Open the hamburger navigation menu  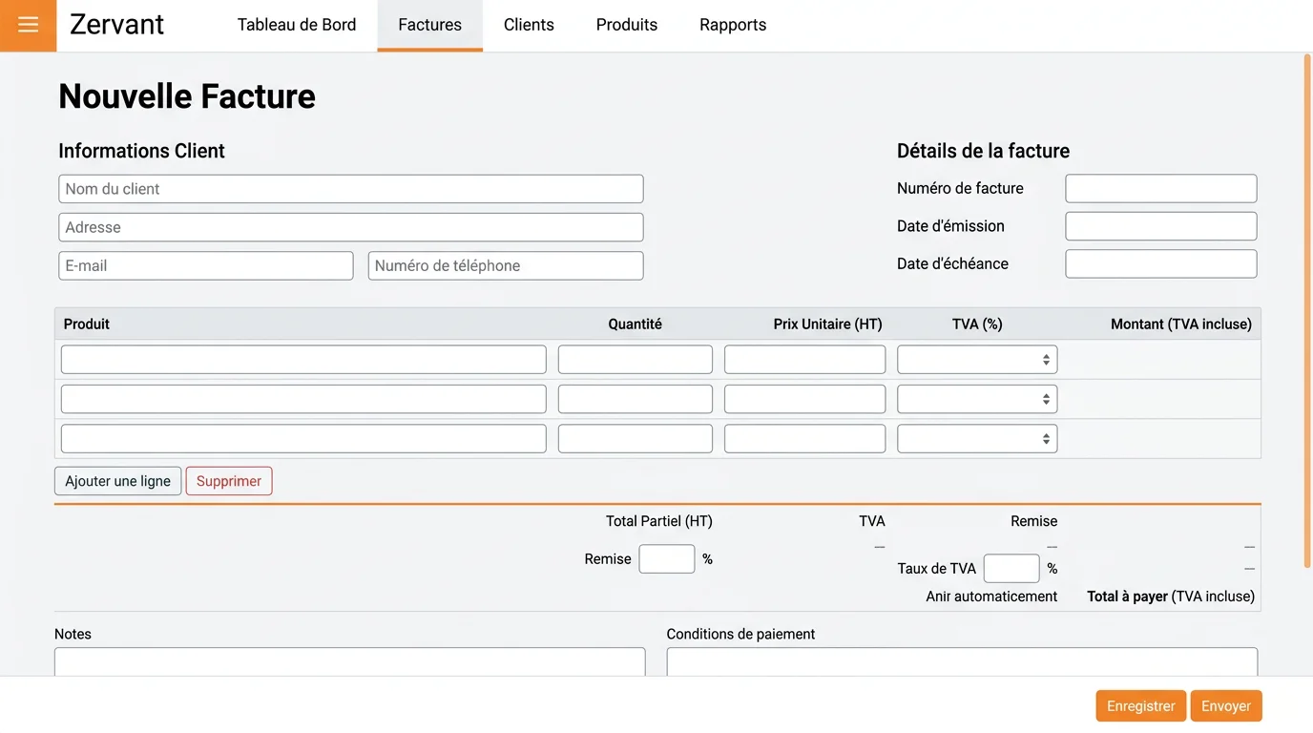[x=28, y=24]
